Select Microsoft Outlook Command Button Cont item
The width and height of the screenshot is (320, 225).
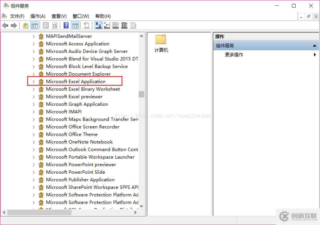92,149
